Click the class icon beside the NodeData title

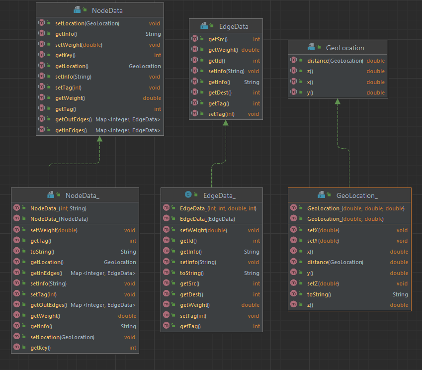(77, 10)
